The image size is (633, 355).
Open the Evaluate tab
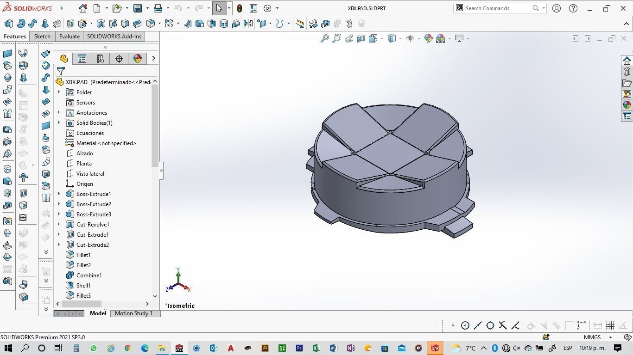[x=70, y=37]
